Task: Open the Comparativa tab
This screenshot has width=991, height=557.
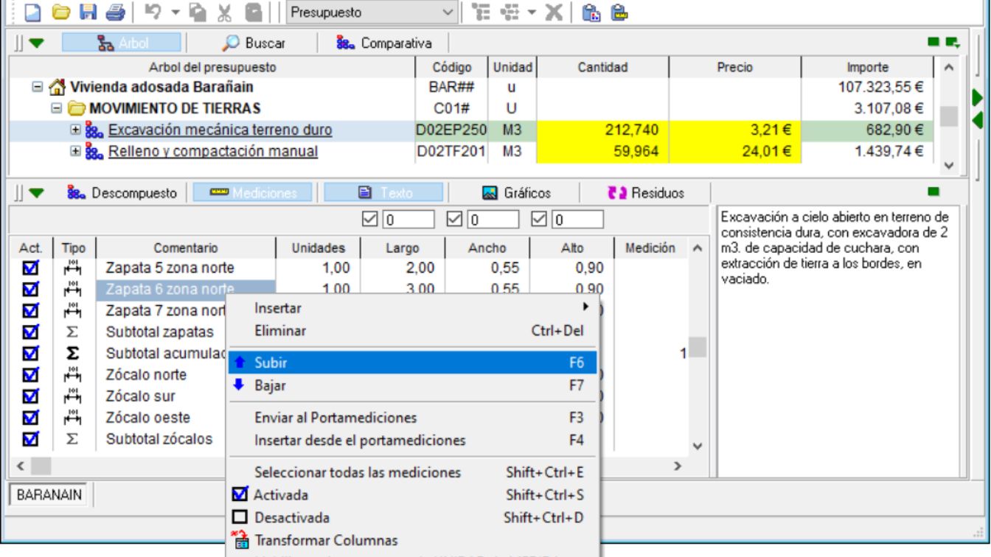Action: (x=383, y=43)
